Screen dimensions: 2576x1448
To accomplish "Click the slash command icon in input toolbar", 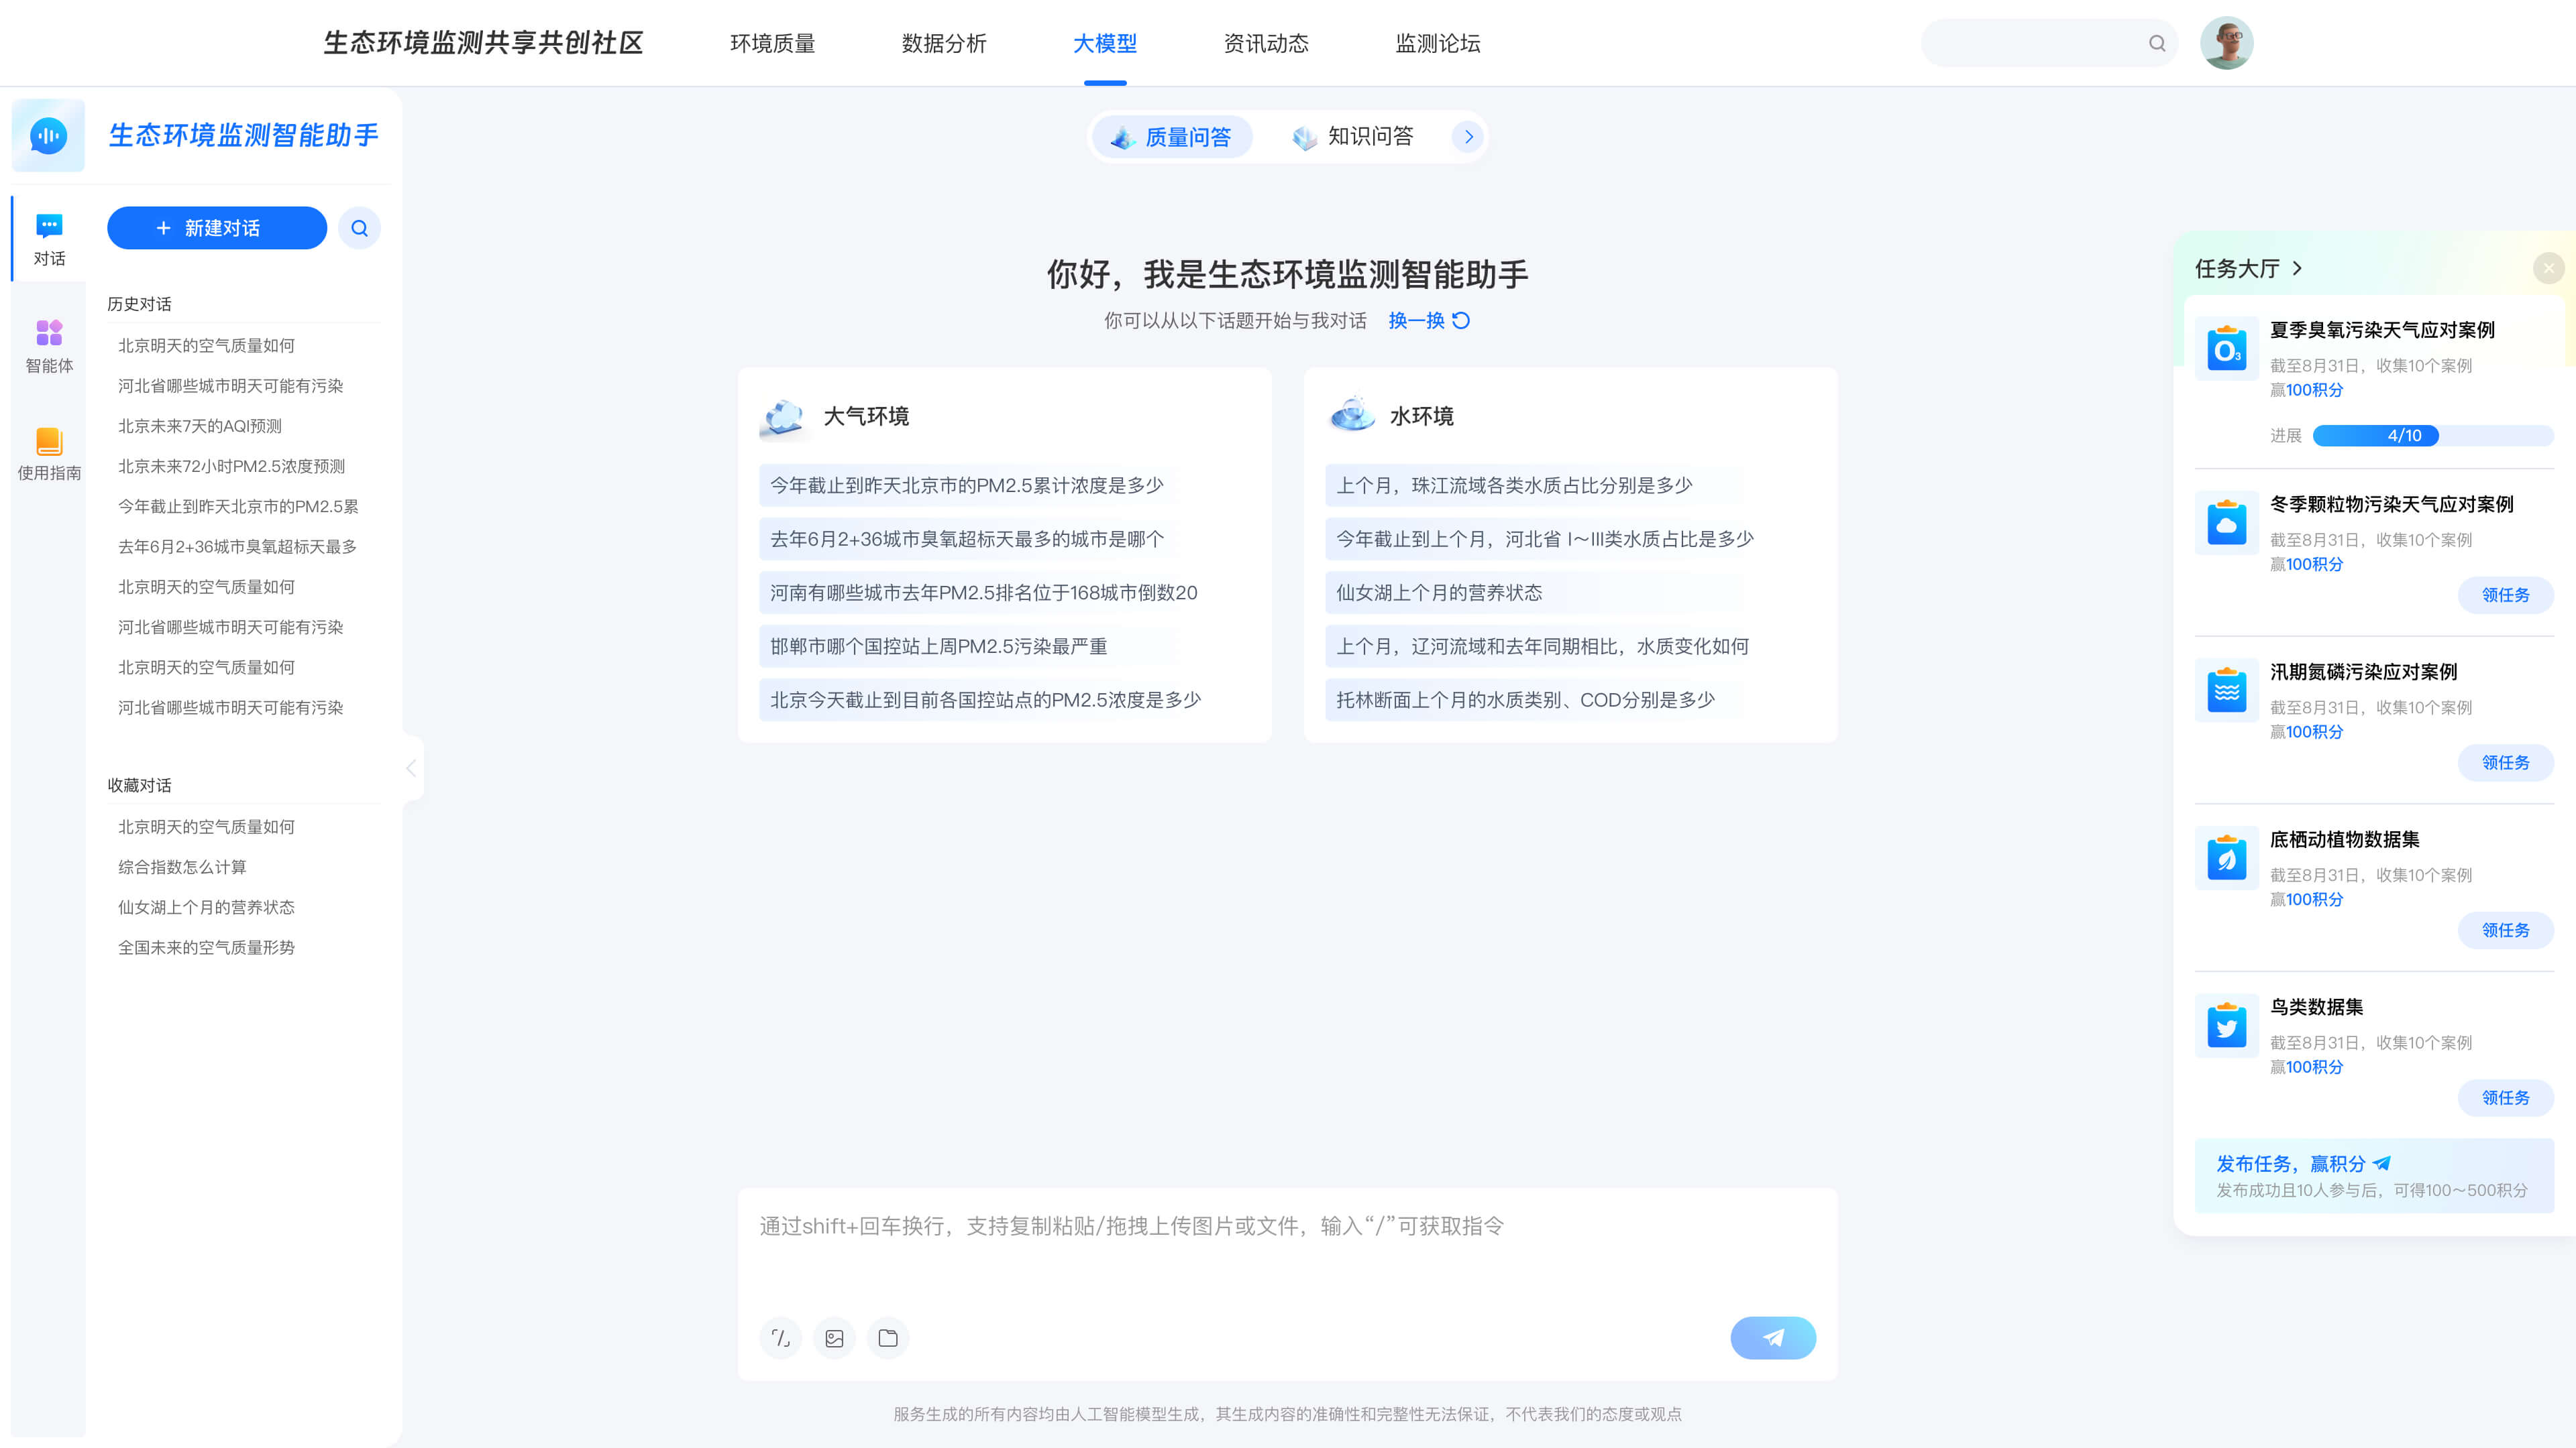I will [x=780, y=1338].
